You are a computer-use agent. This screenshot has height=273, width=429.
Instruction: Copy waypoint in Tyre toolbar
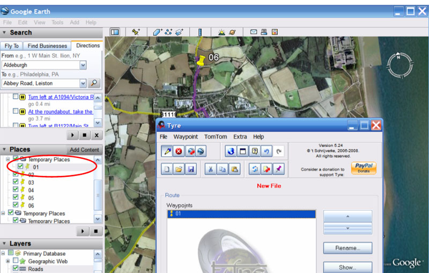point(223,169)
